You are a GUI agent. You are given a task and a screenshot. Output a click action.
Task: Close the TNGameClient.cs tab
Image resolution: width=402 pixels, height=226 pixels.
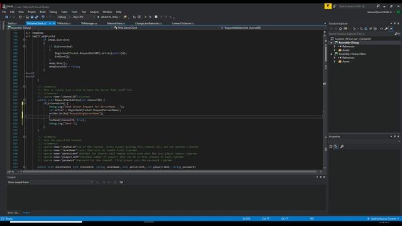54,23
